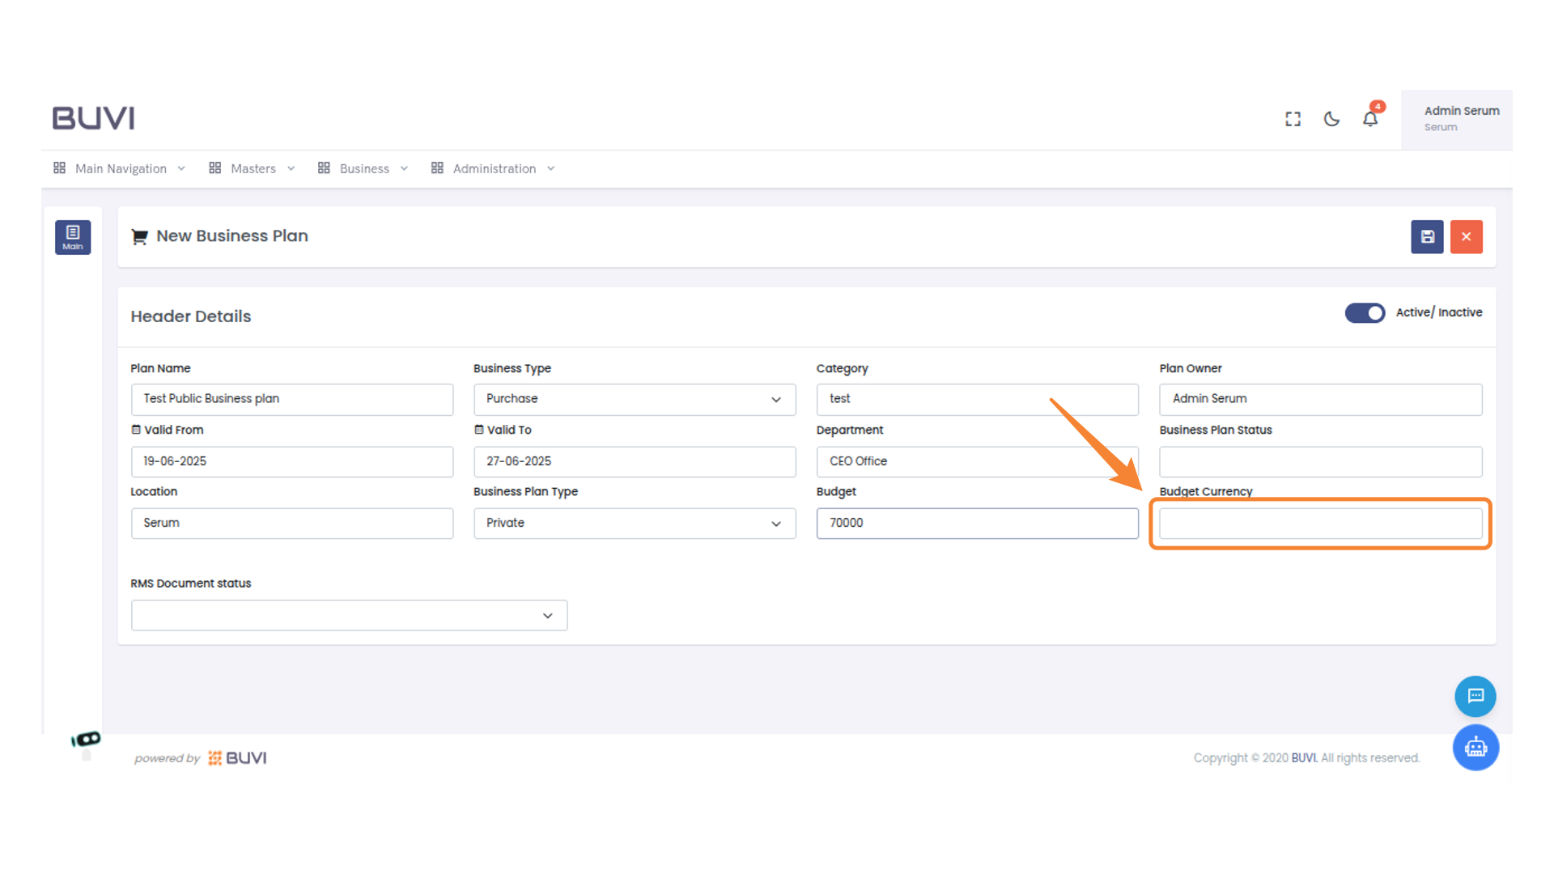Enter fullscreen with the expand icon
This screenshot has height=874, width=1554.
tap(1293, 119)
